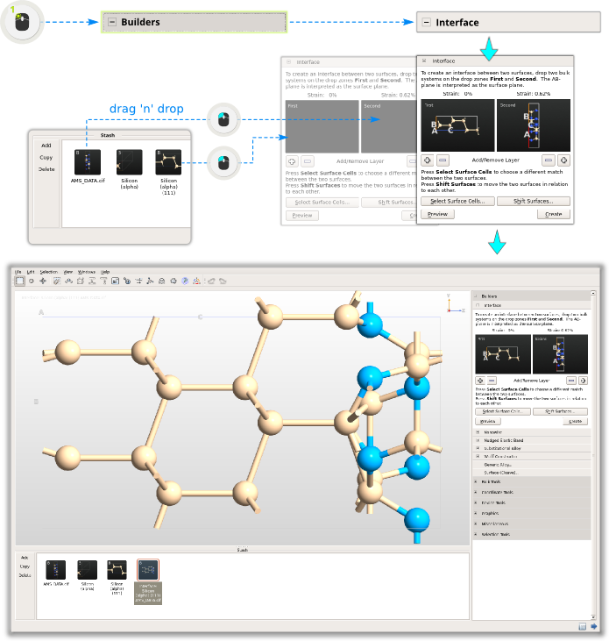Open the View menu
The image size is (609, 641).
point(68,272)
